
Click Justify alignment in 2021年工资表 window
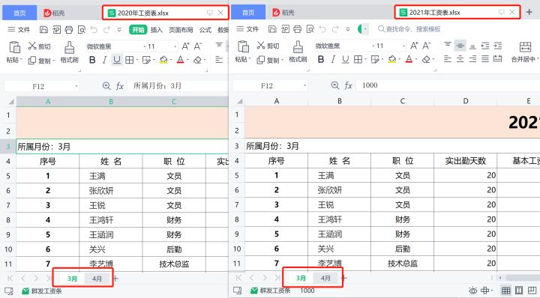pyautogui.click(x=485, y=59)
